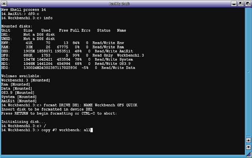The height and width of the screenshot is (158, 252).
Task: Click 'AmiKit [Mounted]' volume line
Action: [19, 101]
